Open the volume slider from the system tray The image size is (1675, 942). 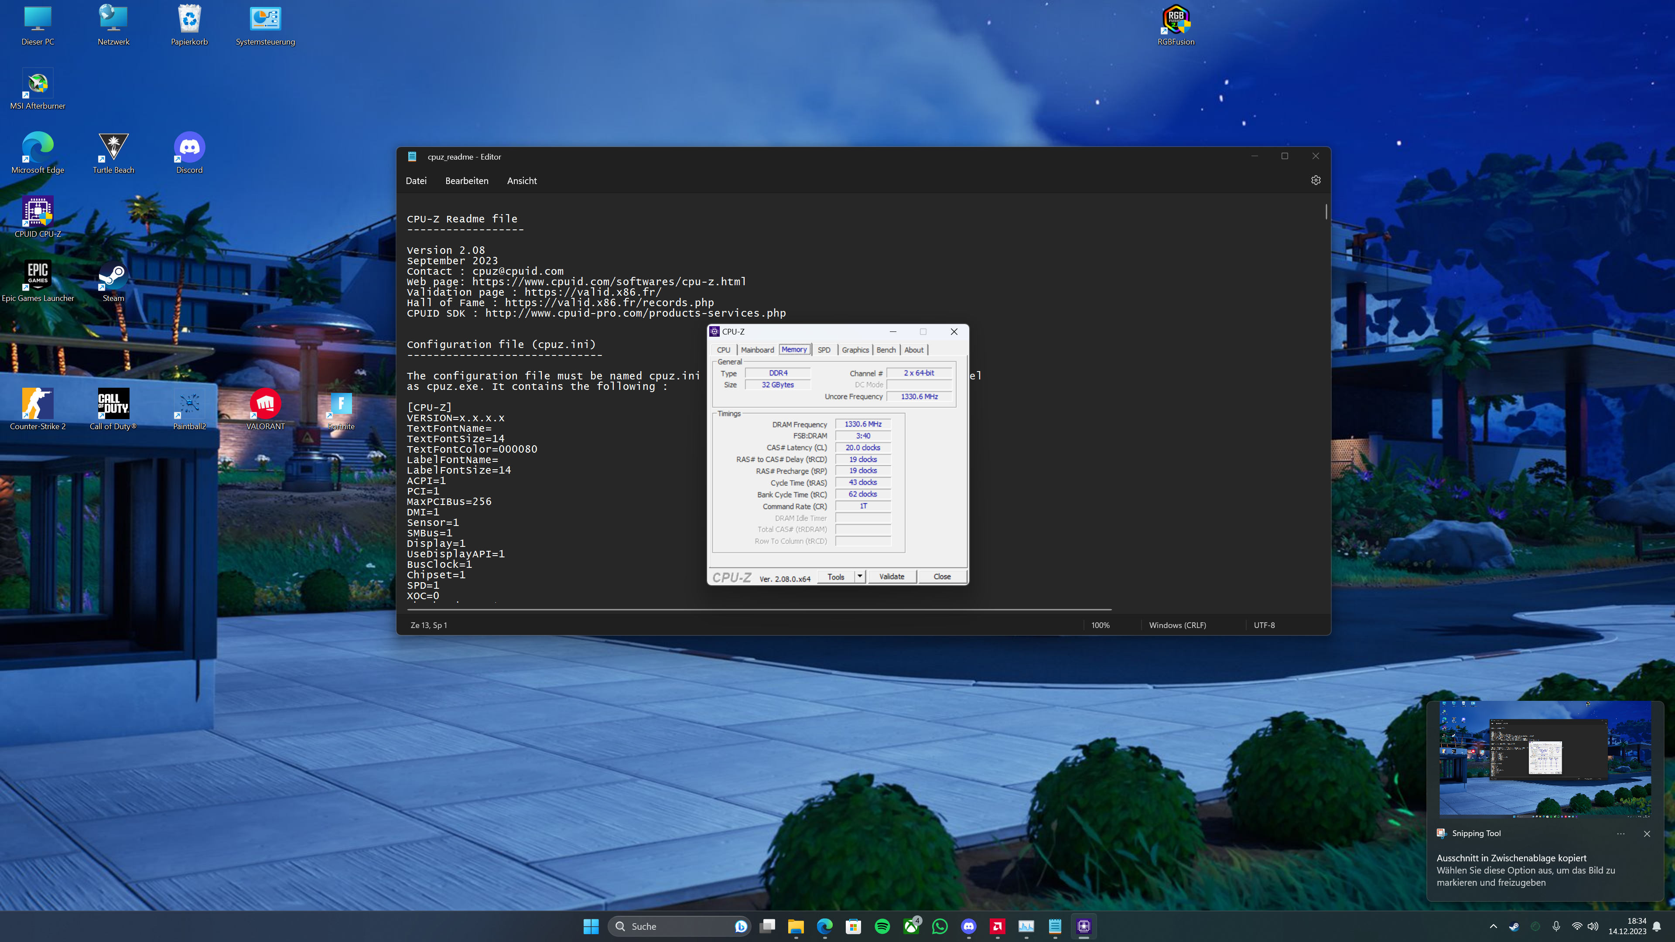(x=1593, y=926)
